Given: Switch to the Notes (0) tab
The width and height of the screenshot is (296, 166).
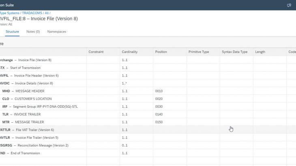Looking at the screenshot, I should click(33, 32).
